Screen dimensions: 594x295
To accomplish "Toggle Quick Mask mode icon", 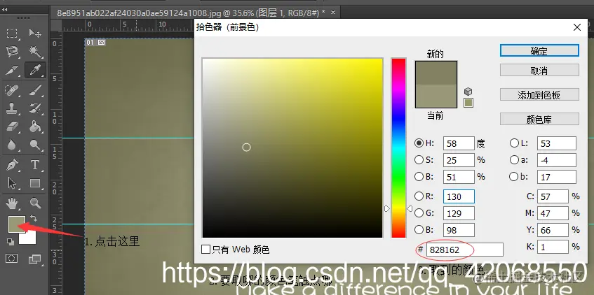I will click(12, 259).
